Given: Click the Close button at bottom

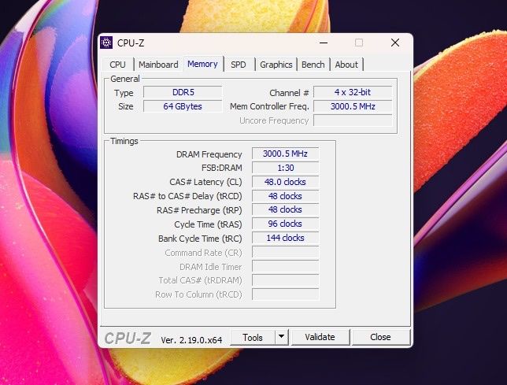Looking at the screenshot, I should (380, 338).
